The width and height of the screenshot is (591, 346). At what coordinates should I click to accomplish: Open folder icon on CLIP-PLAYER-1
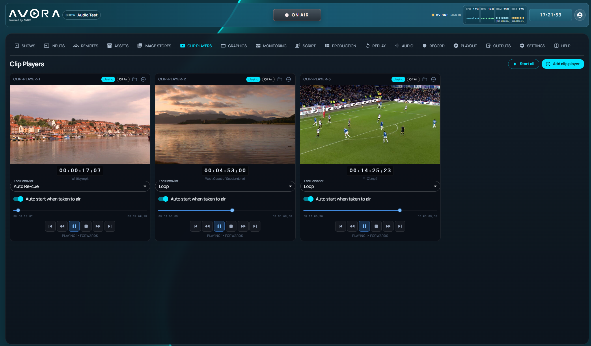tap(135, 79)
